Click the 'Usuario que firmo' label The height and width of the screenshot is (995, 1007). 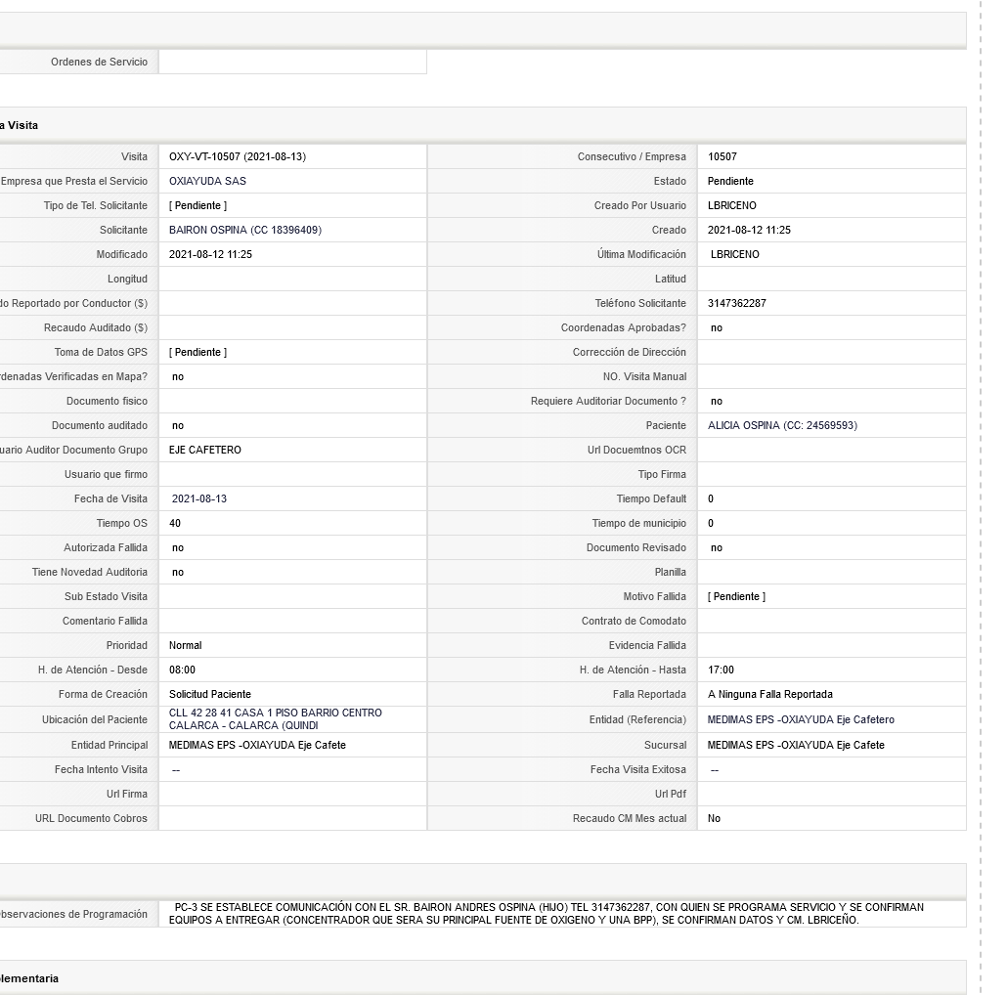[106, 474]
